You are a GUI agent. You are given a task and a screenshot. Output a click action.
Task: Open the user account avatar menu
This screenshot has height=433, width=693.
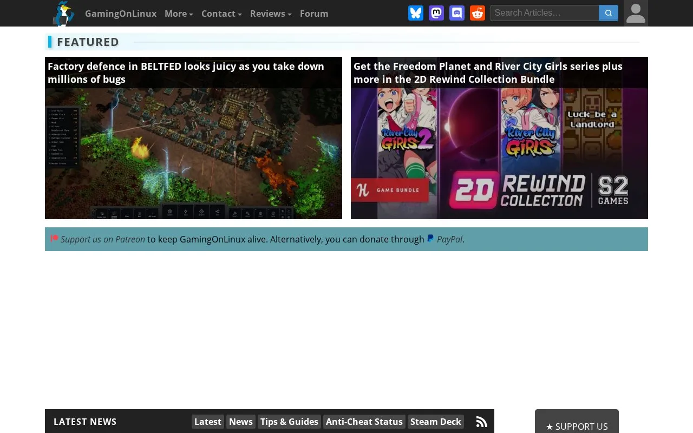click(636, 13)
